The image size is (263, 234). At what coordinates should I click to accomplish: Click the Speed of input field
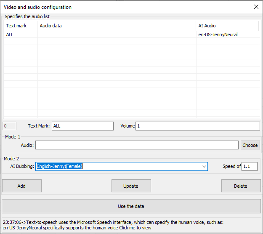pyautogui.click(x=250, y=167)
